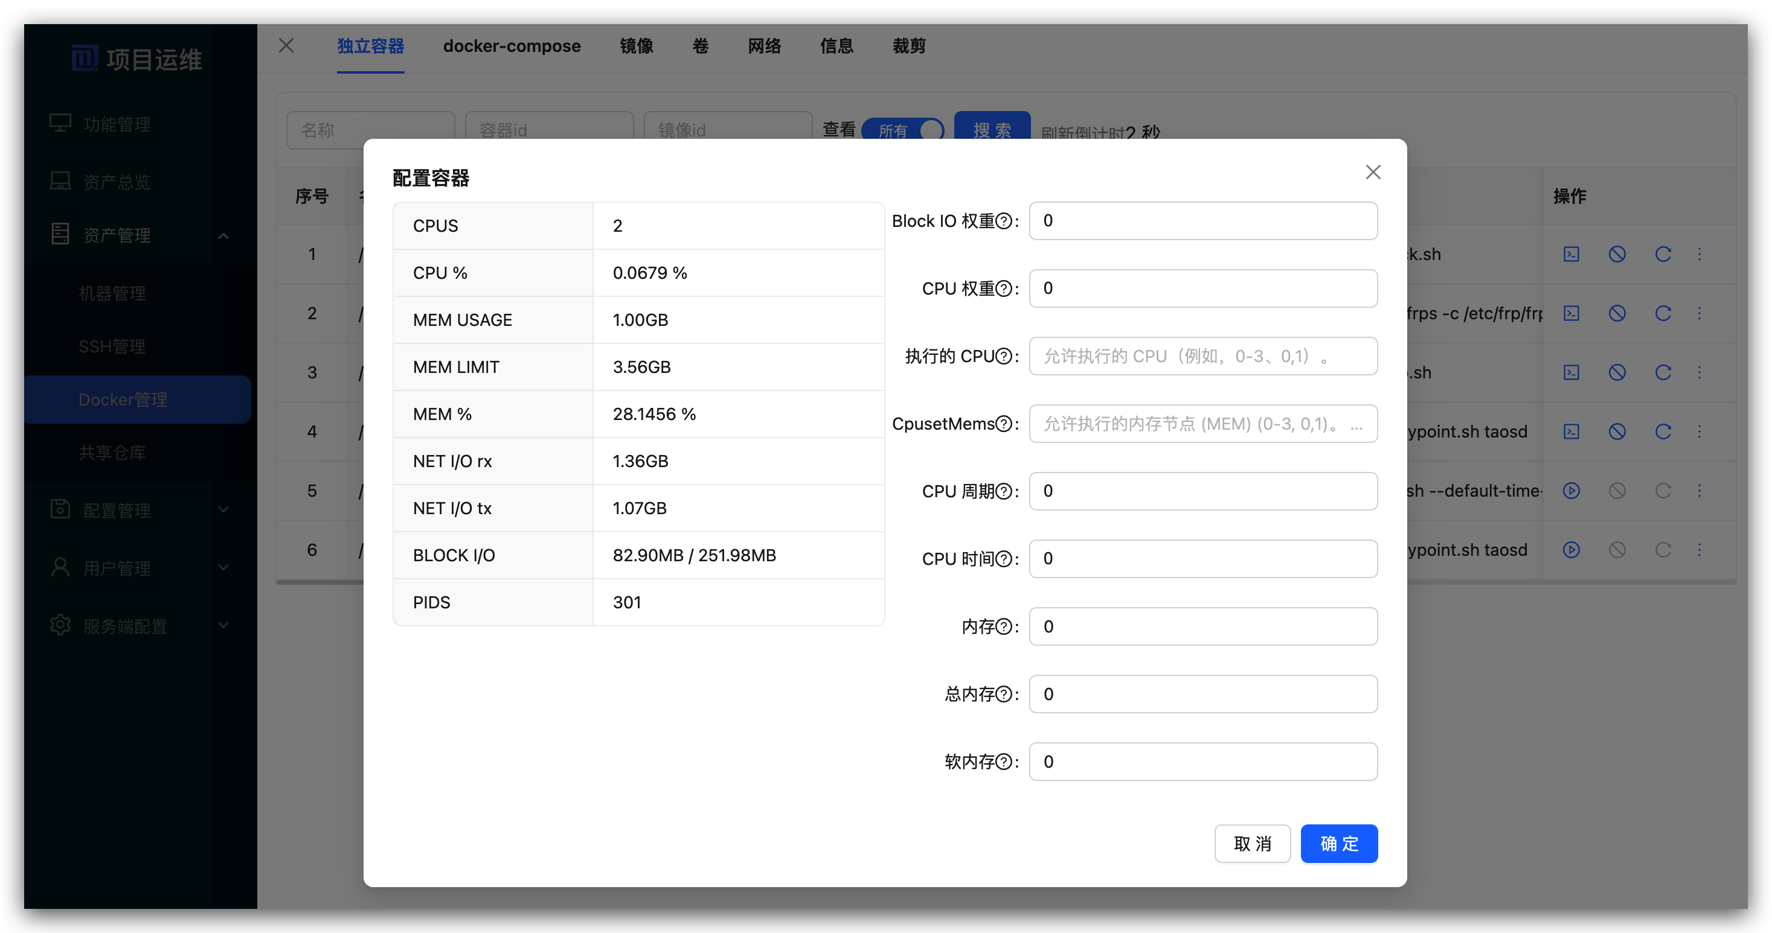Switch to the docker-compose tab

(511, 46)
